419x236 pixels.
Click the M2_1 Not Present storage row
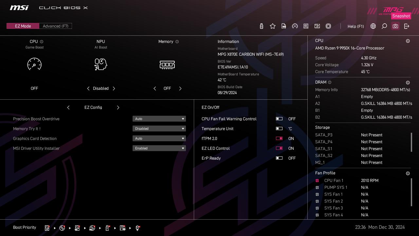tap(349, 163)
